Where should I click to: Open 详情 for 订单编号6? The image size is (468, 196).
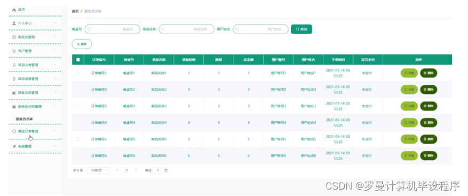pyautogui.click(x=409, y=155)
